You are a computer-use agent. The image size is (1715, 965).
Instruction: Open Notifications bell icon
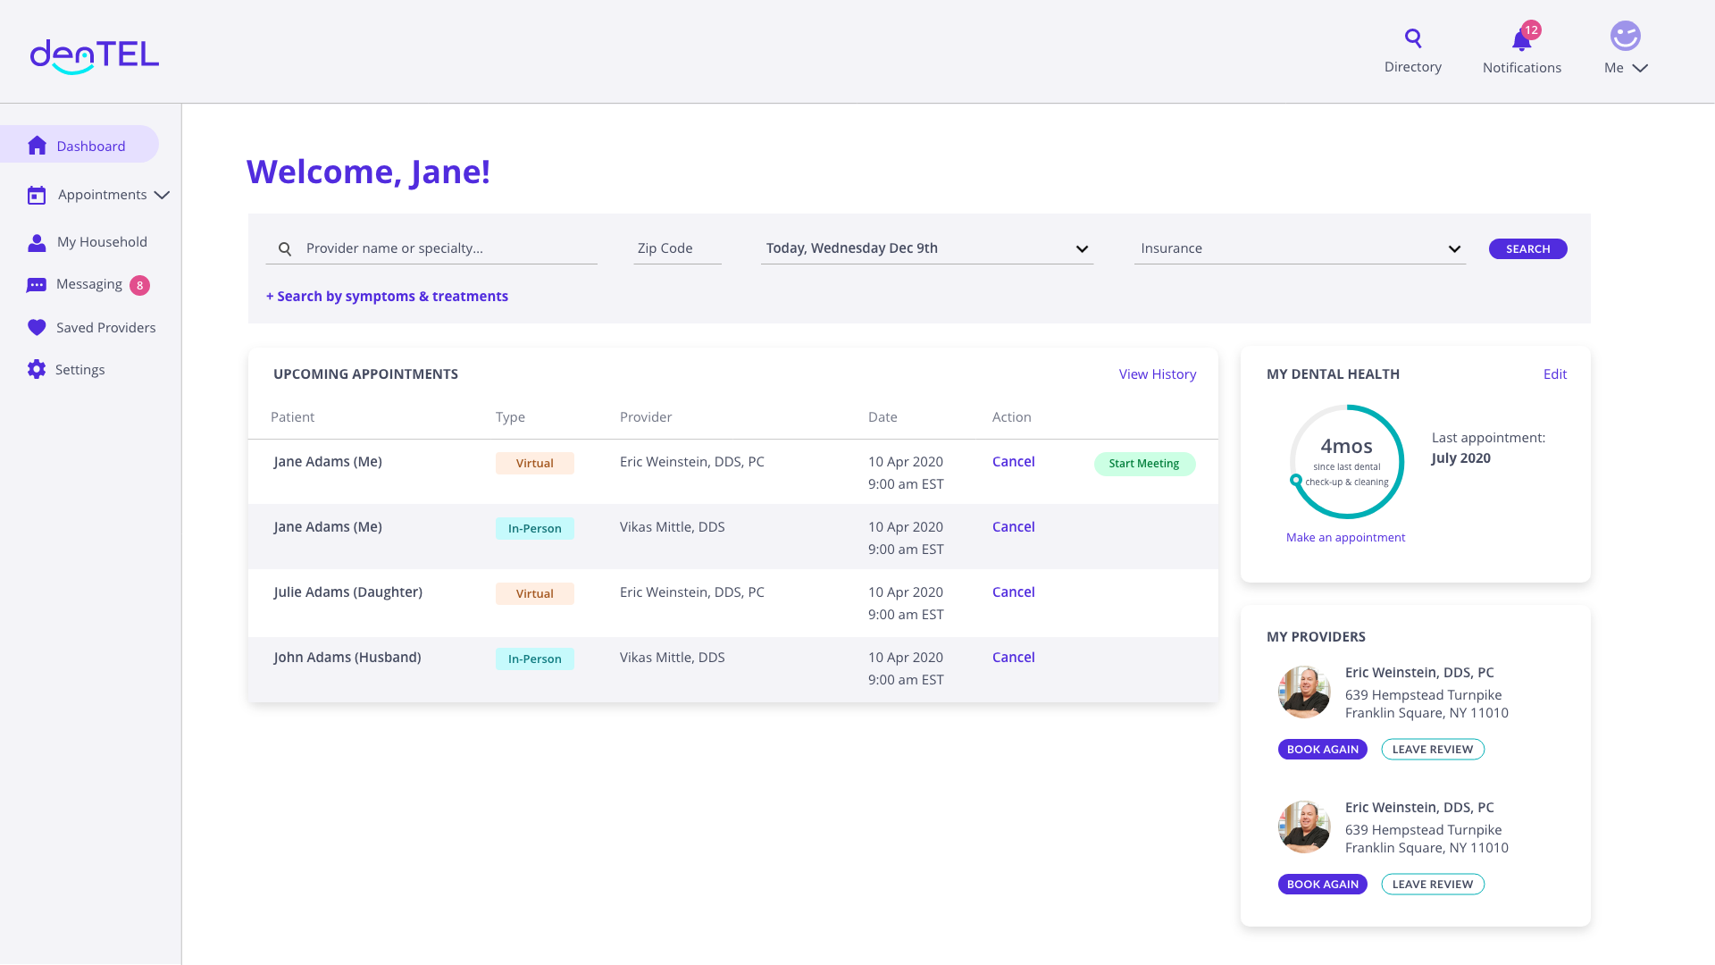tap(1521, 41)
